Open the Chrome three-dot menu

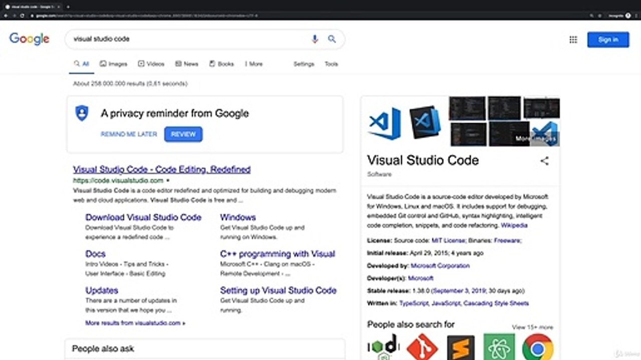click(x=636, y=15)
